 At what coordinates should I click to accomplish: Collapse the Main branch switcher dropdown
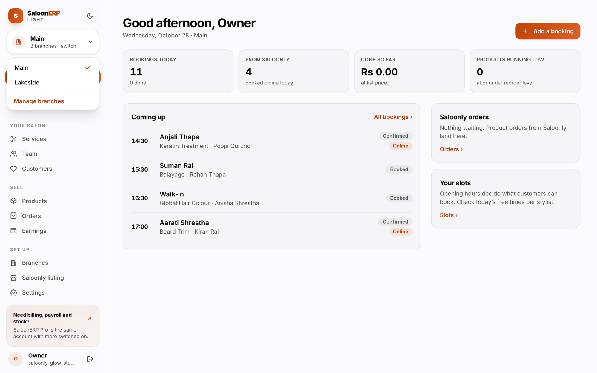point(53,42)
